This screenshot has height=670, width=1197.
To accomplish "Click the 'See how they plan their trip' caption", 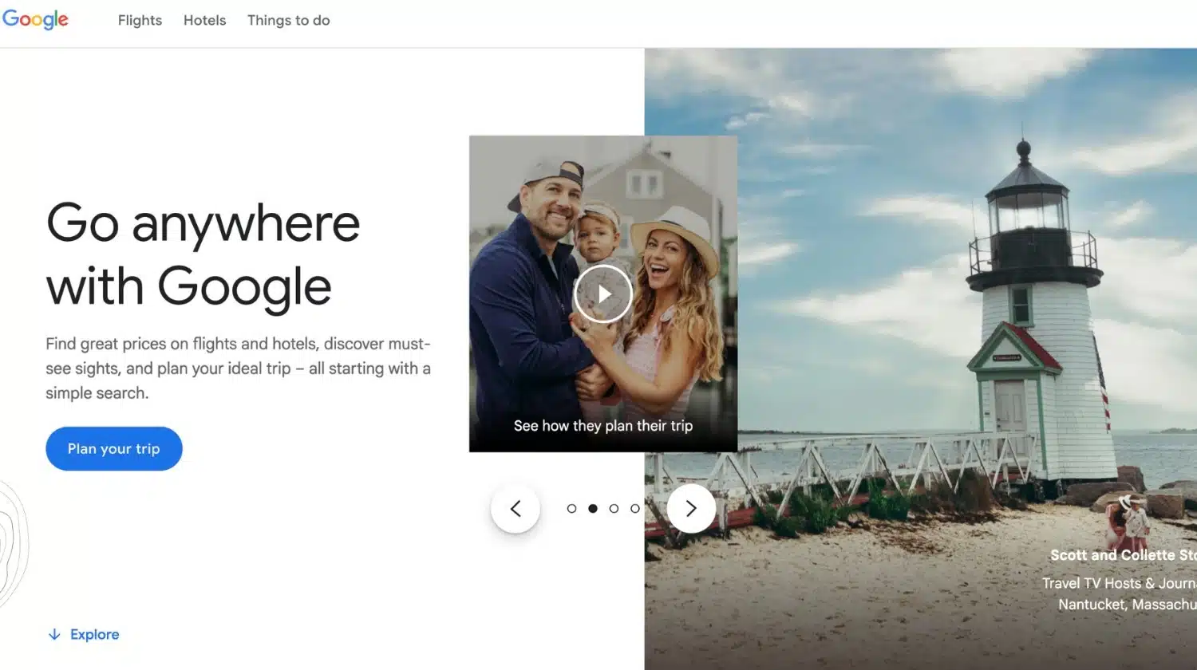I will click(602, 425).
